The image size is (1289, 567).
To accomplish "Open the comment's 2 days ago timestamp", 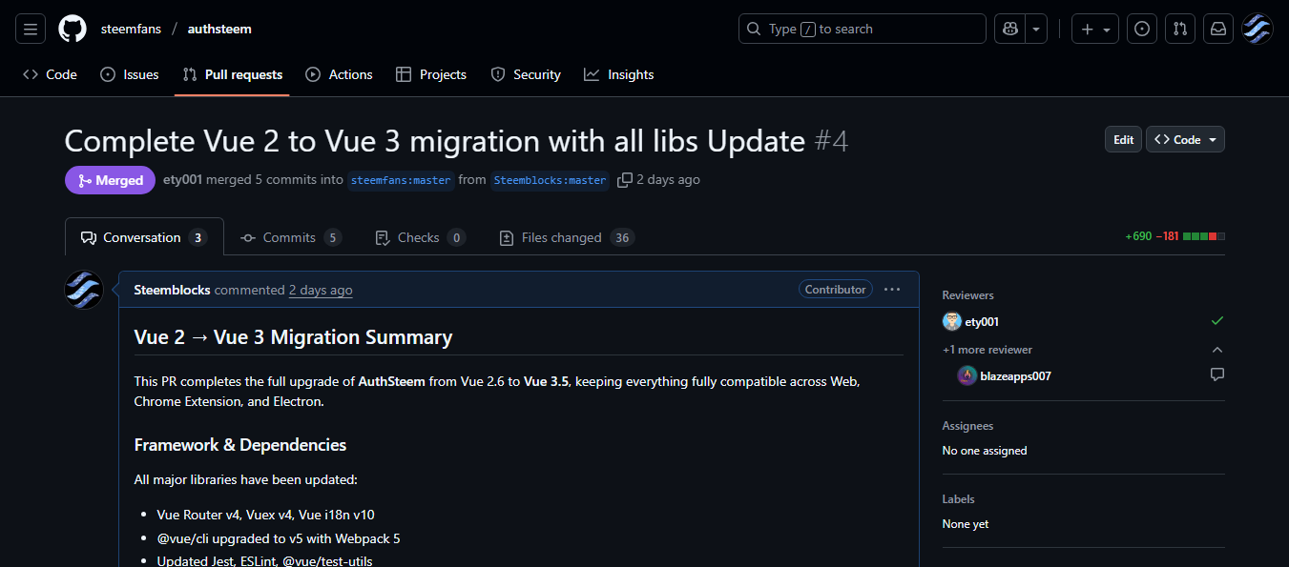I will click(x=321, y=290).
